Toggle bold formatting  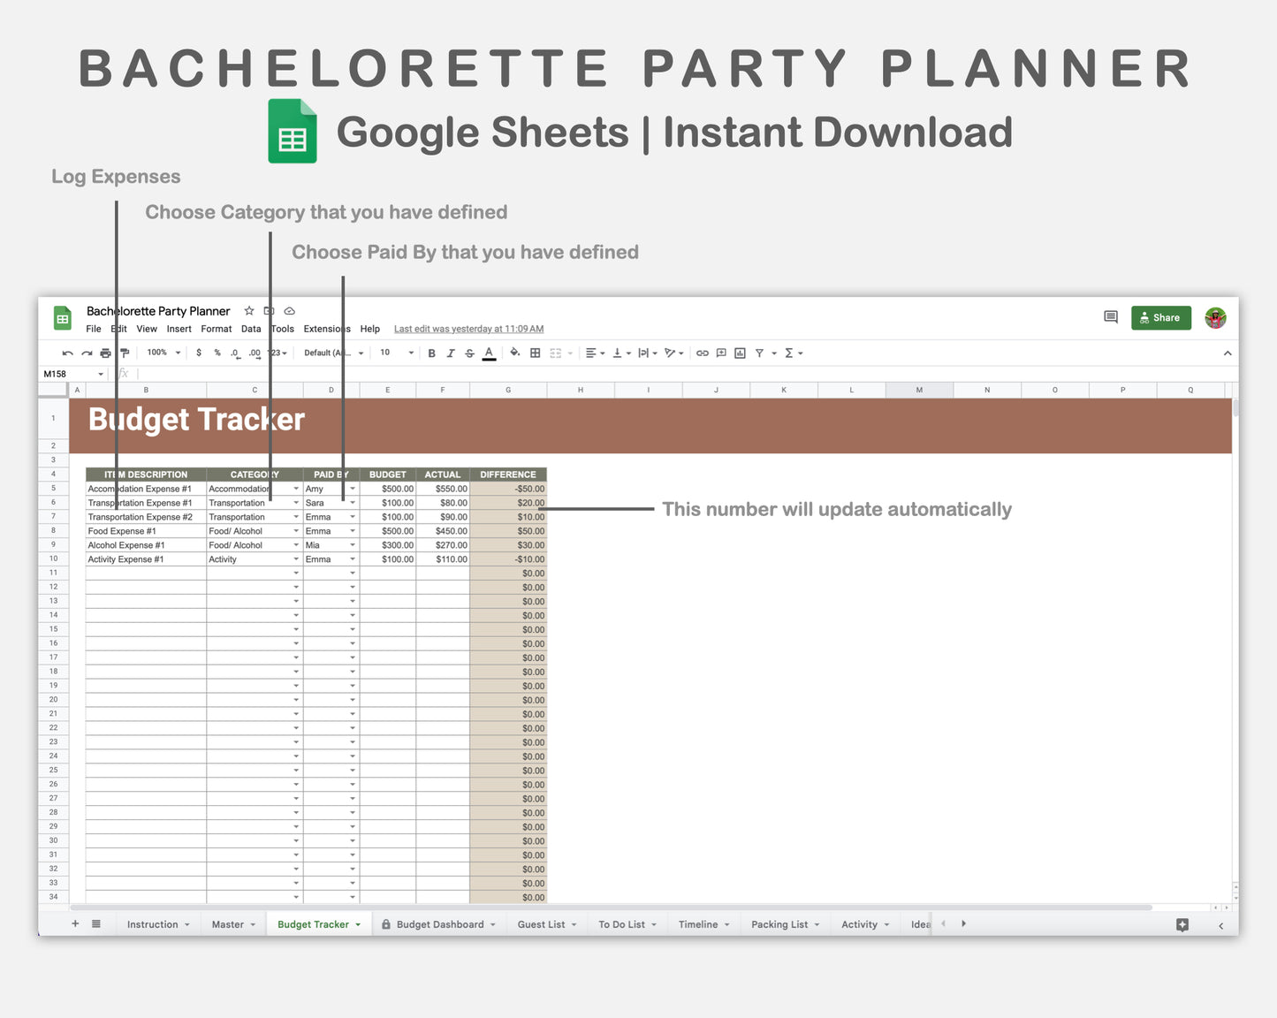pyautogui.click(x=431, y=353)
